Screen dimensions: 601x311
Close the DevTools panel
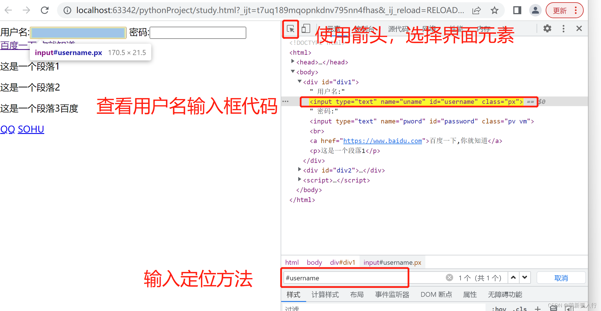click(x=579, y=28)
